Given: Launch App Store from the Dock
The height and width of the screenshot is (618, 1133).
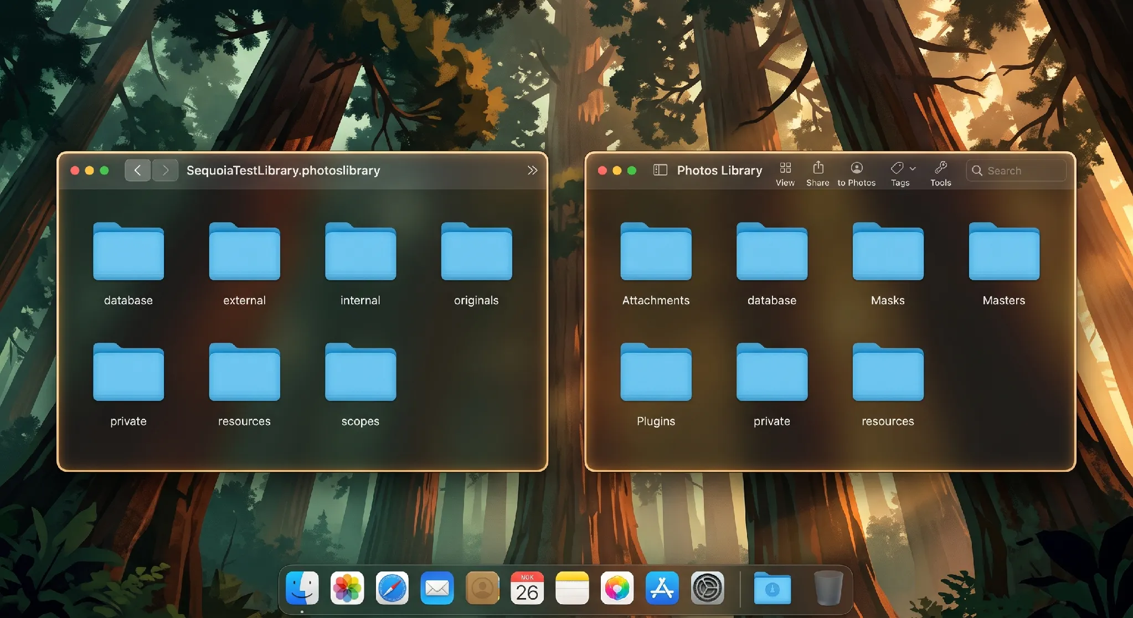Looking at the screenshot, I should pos(662,588).
